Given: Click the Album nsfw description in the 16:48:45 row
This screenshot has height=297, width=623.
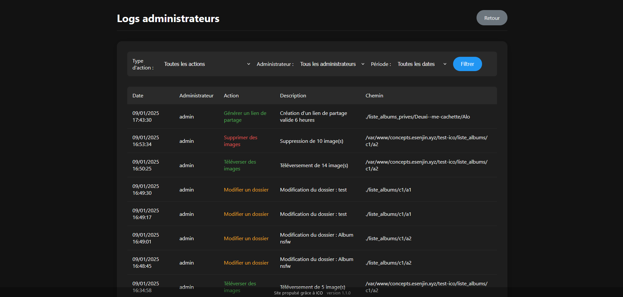Looking at the screenshot, I should (316, 263).
